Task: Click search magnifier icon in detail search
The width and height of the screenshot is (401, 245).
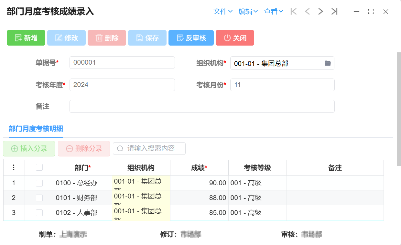Action: [x=120, y=149]
